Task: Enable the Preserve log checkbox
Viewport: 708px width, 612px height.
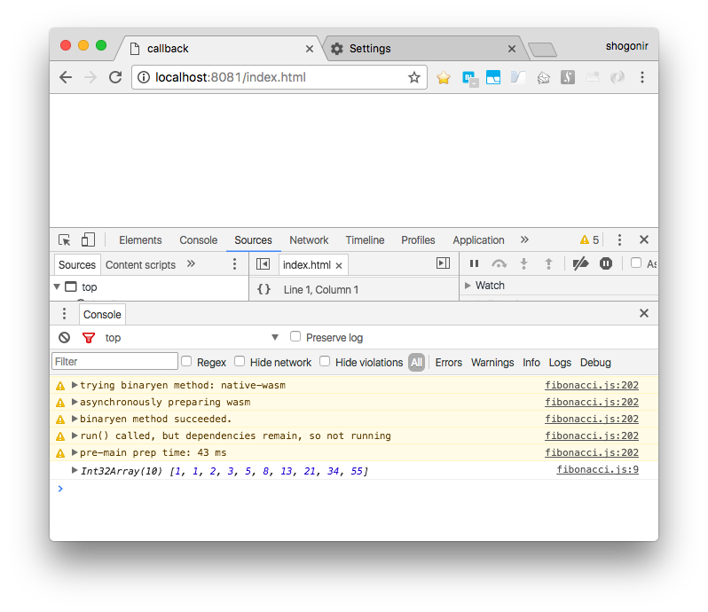Action: (295, 336)
